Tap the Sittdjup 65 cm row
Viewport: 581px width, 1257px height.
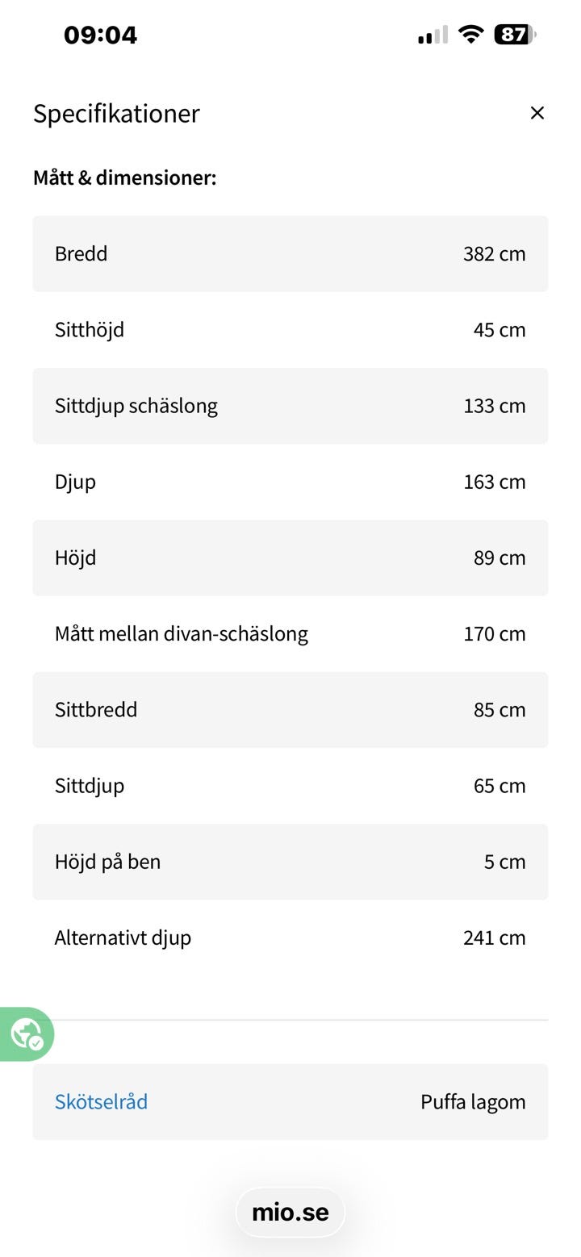(x=290, y=785)
